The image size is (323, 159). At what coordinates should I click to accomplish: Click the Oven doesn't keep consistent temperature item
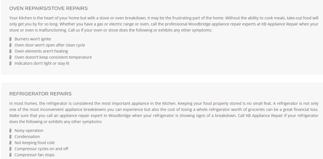click(53, 57)
